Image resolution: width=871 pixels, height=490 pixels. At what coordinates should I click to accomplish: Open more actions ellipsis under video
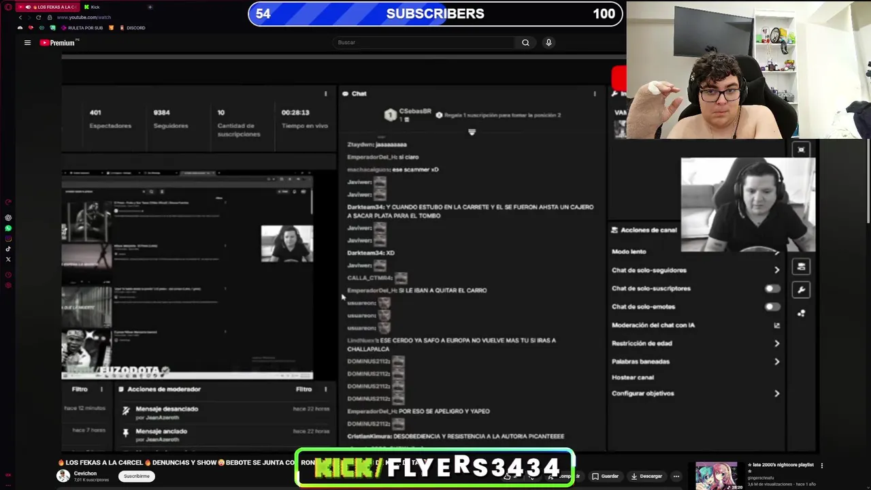click(x=676, y=476)
